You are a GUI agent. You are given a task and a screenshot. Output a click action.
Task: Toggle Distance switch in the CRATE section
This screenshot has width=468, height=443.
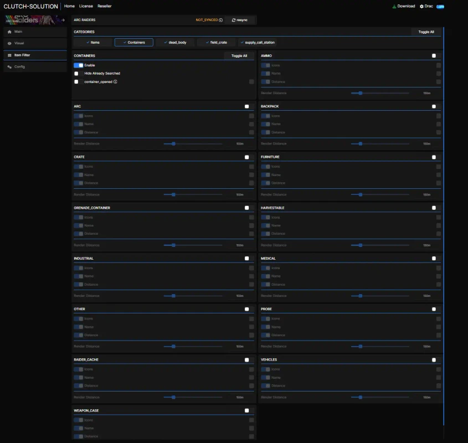pos(79,183)
